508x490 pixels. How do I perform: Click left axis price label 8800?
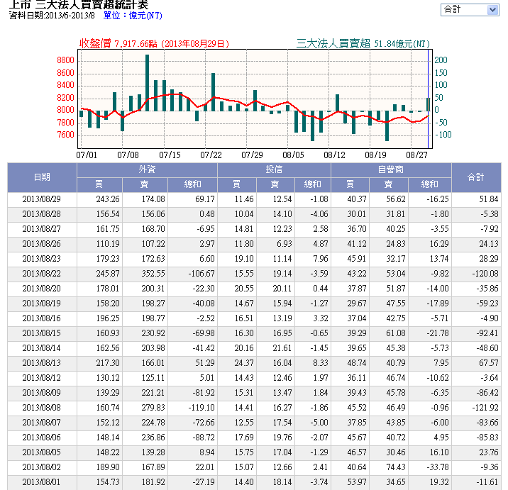(x=65, y=60)
